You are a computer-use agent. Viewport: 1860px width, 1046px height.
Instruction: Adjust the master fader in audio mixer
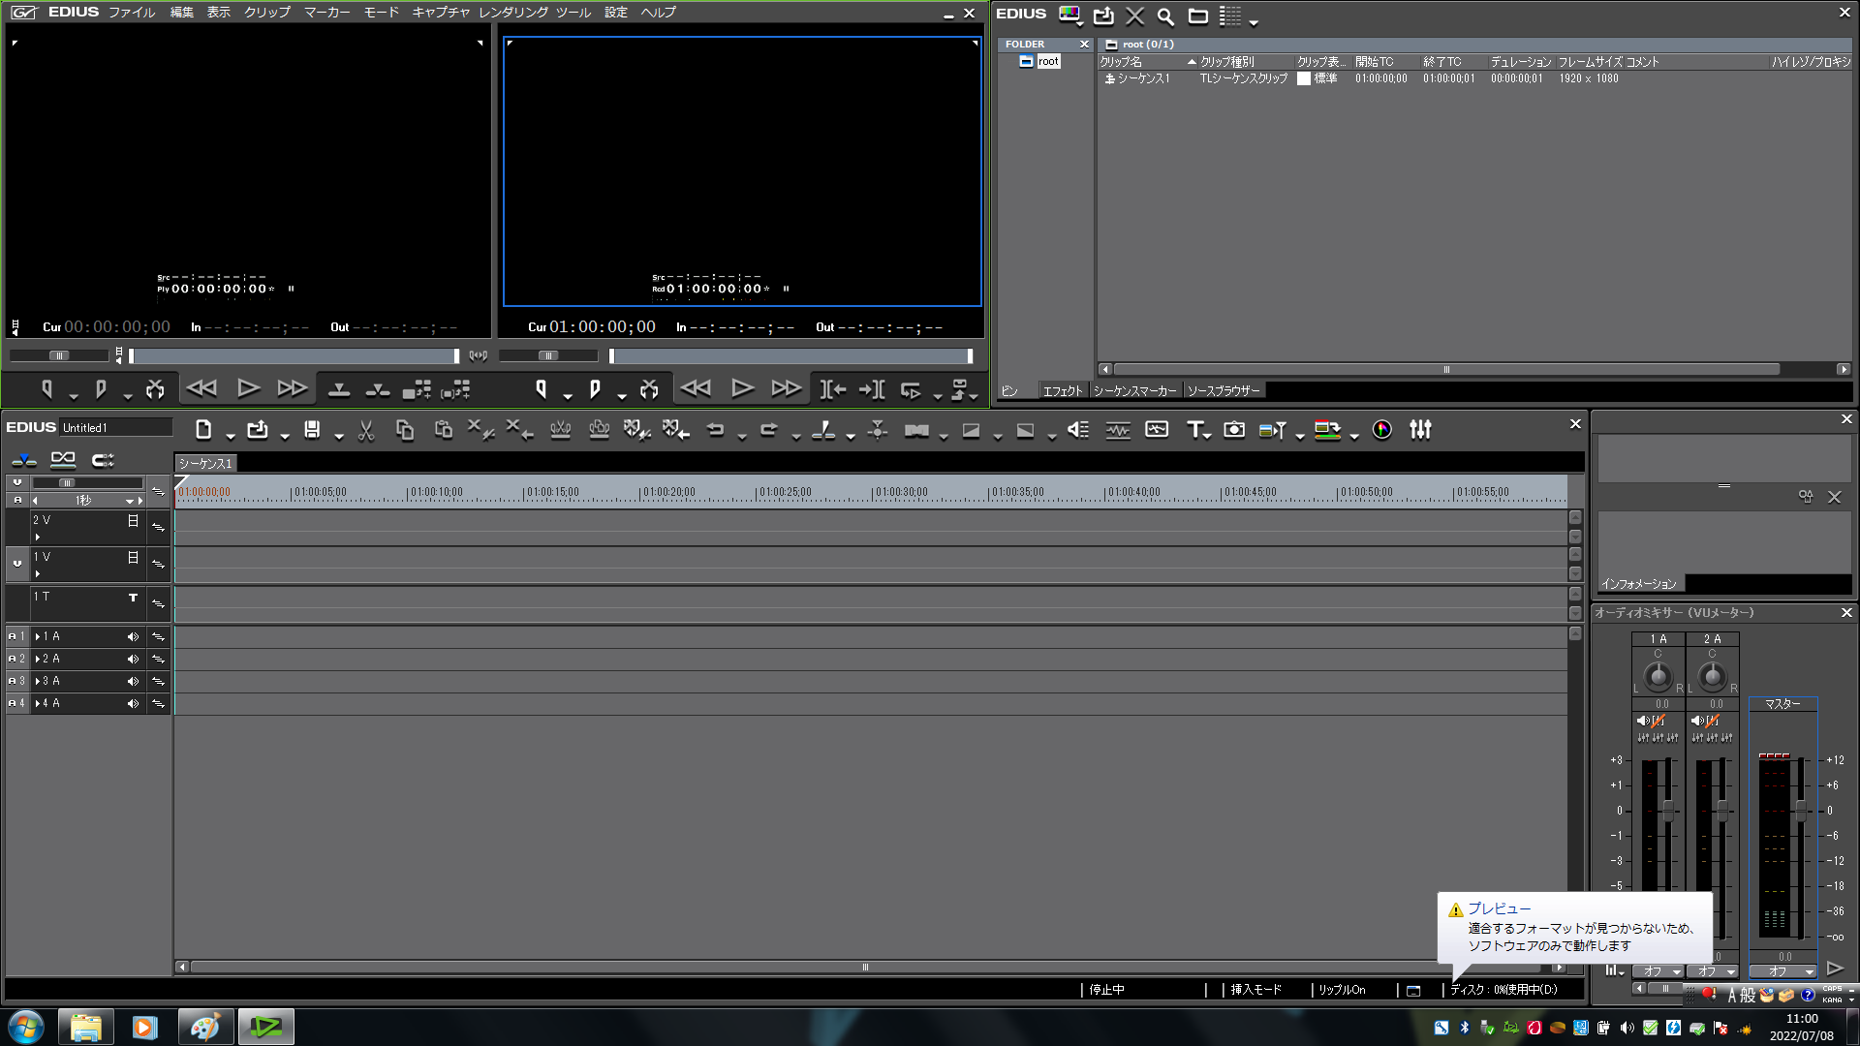[1801, 810]
